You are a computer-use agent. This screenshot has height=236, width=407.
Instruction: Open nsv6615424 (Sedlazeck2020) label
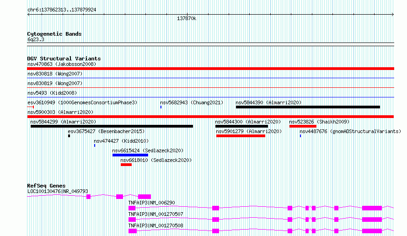(148, 150)
